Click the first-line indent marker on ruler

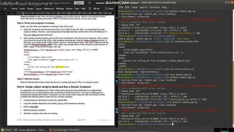[x=23, y=12]
